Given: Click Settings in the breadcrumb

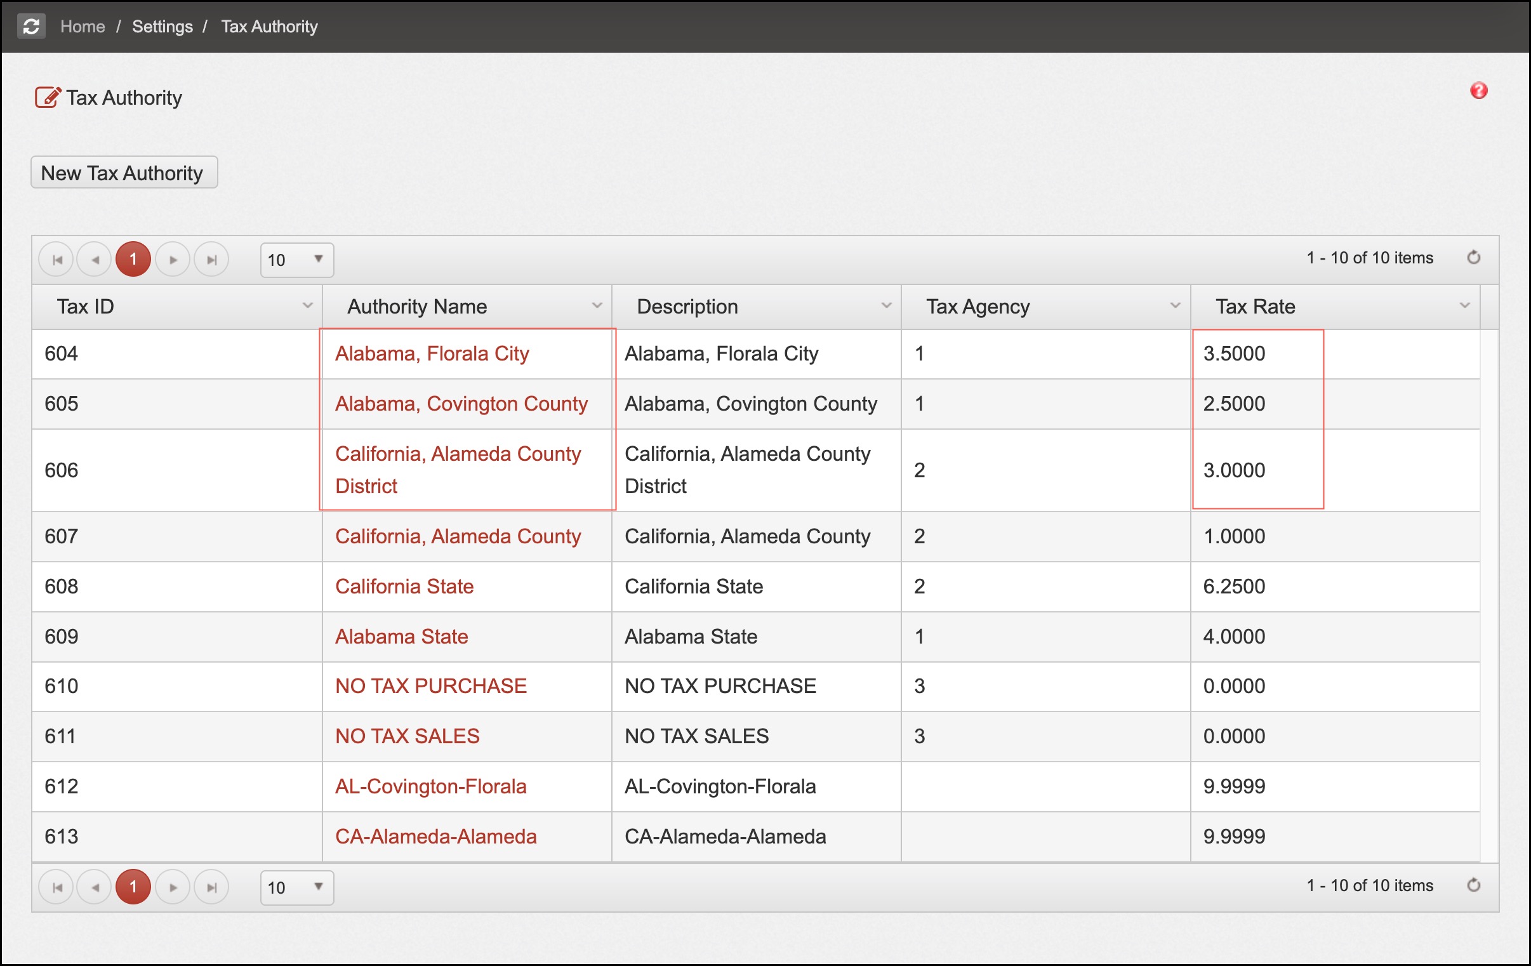Looking at the screenshot, I should (x=162, y=27).
